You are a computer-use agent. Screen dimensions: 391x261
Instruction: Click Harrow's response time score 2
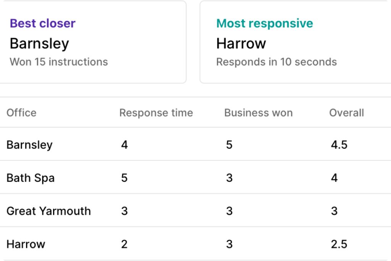(x=124, y=244)
